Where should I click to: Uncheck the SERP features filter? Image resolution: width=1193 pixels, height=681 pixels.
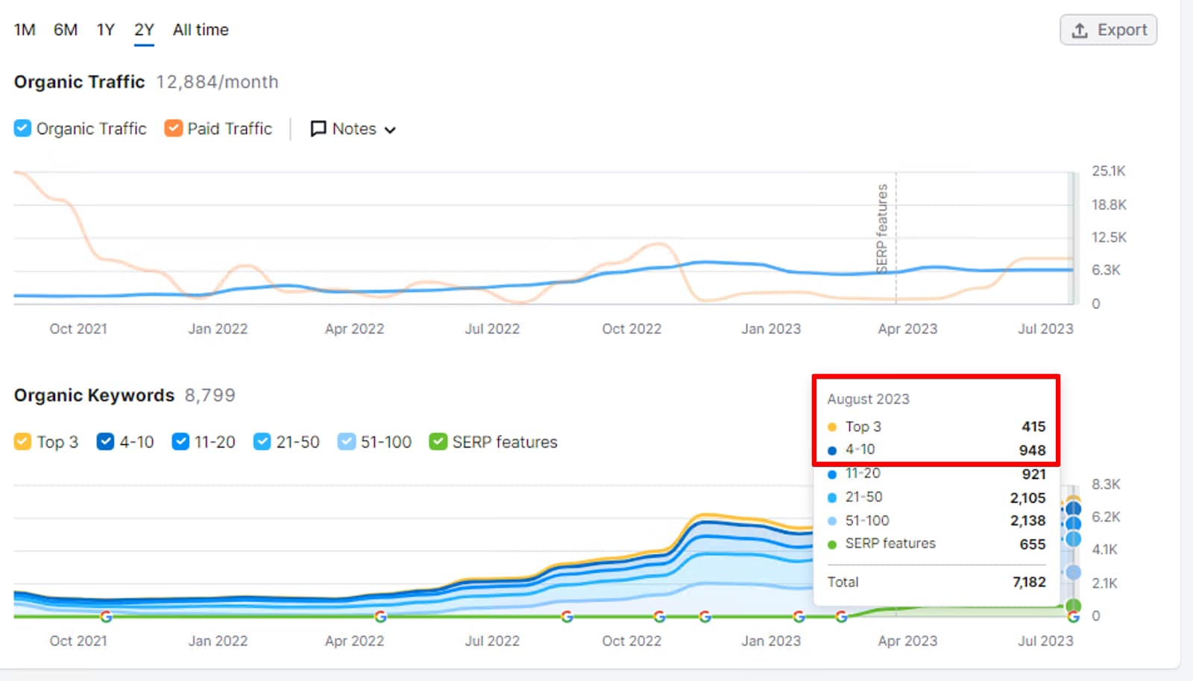[437, 442]
